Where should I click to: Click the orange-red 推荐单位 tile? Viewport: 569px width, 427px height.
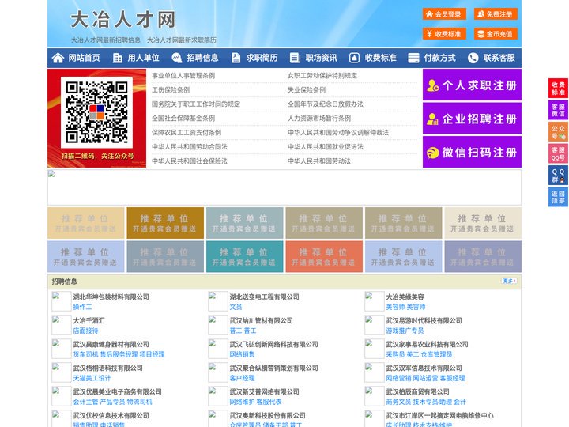point(324,257)
